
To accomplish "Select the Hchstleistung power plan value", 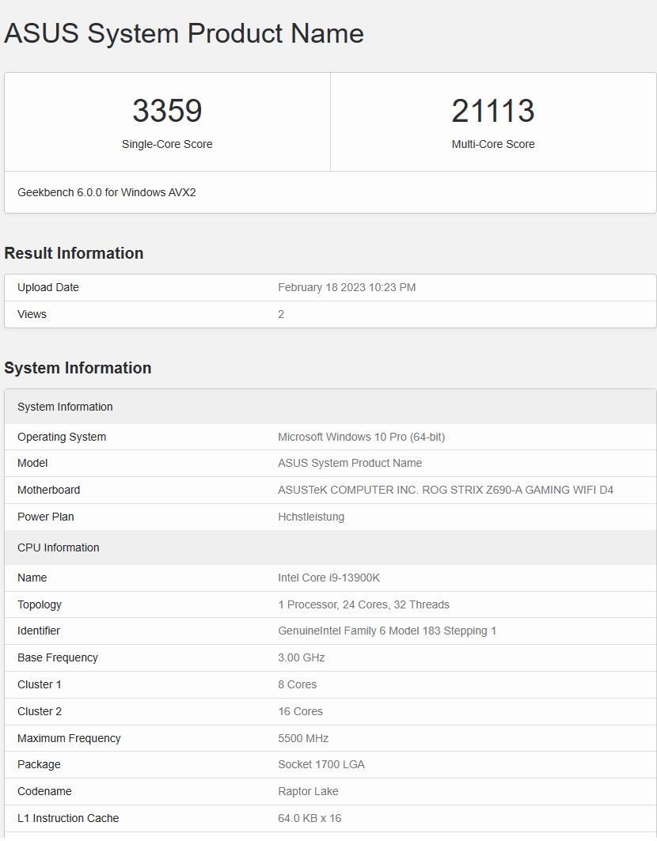I will 311,517.
